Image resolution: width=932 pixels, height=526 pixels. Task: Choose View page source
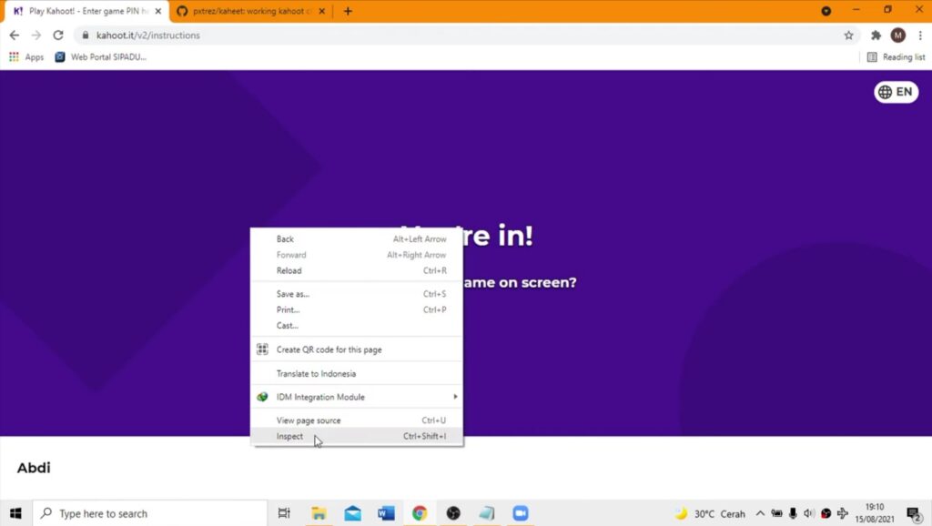pos(357,420)
